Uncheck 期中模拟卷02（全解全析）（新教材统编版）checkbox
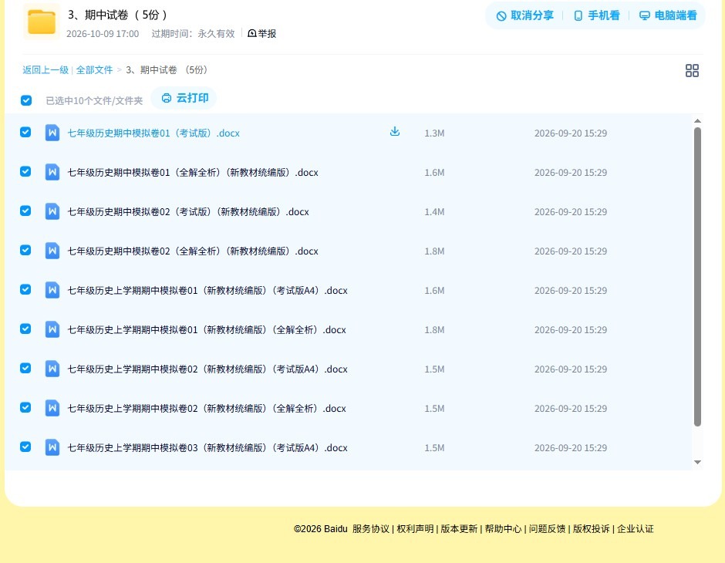Screen dimensions: 725x563 tap(25, 250)
